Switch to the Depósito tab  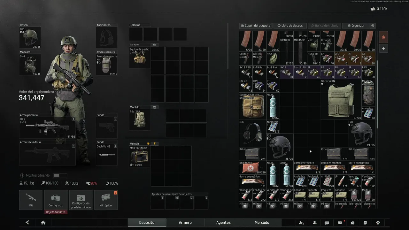[x=147, y=223]
